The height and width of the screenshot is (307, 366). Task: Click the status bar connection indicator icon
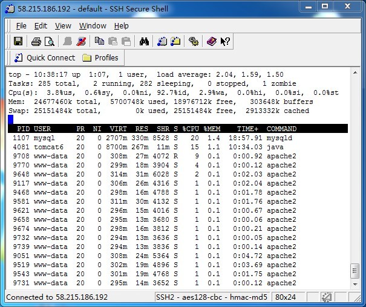pyautogui.click(x=326, y=297)
